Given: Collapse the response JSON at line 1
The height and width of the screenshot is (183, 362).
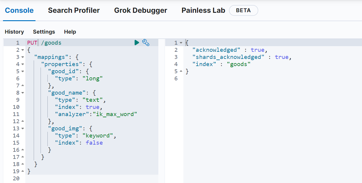Looking at the screenshot, I should (181, 43).
